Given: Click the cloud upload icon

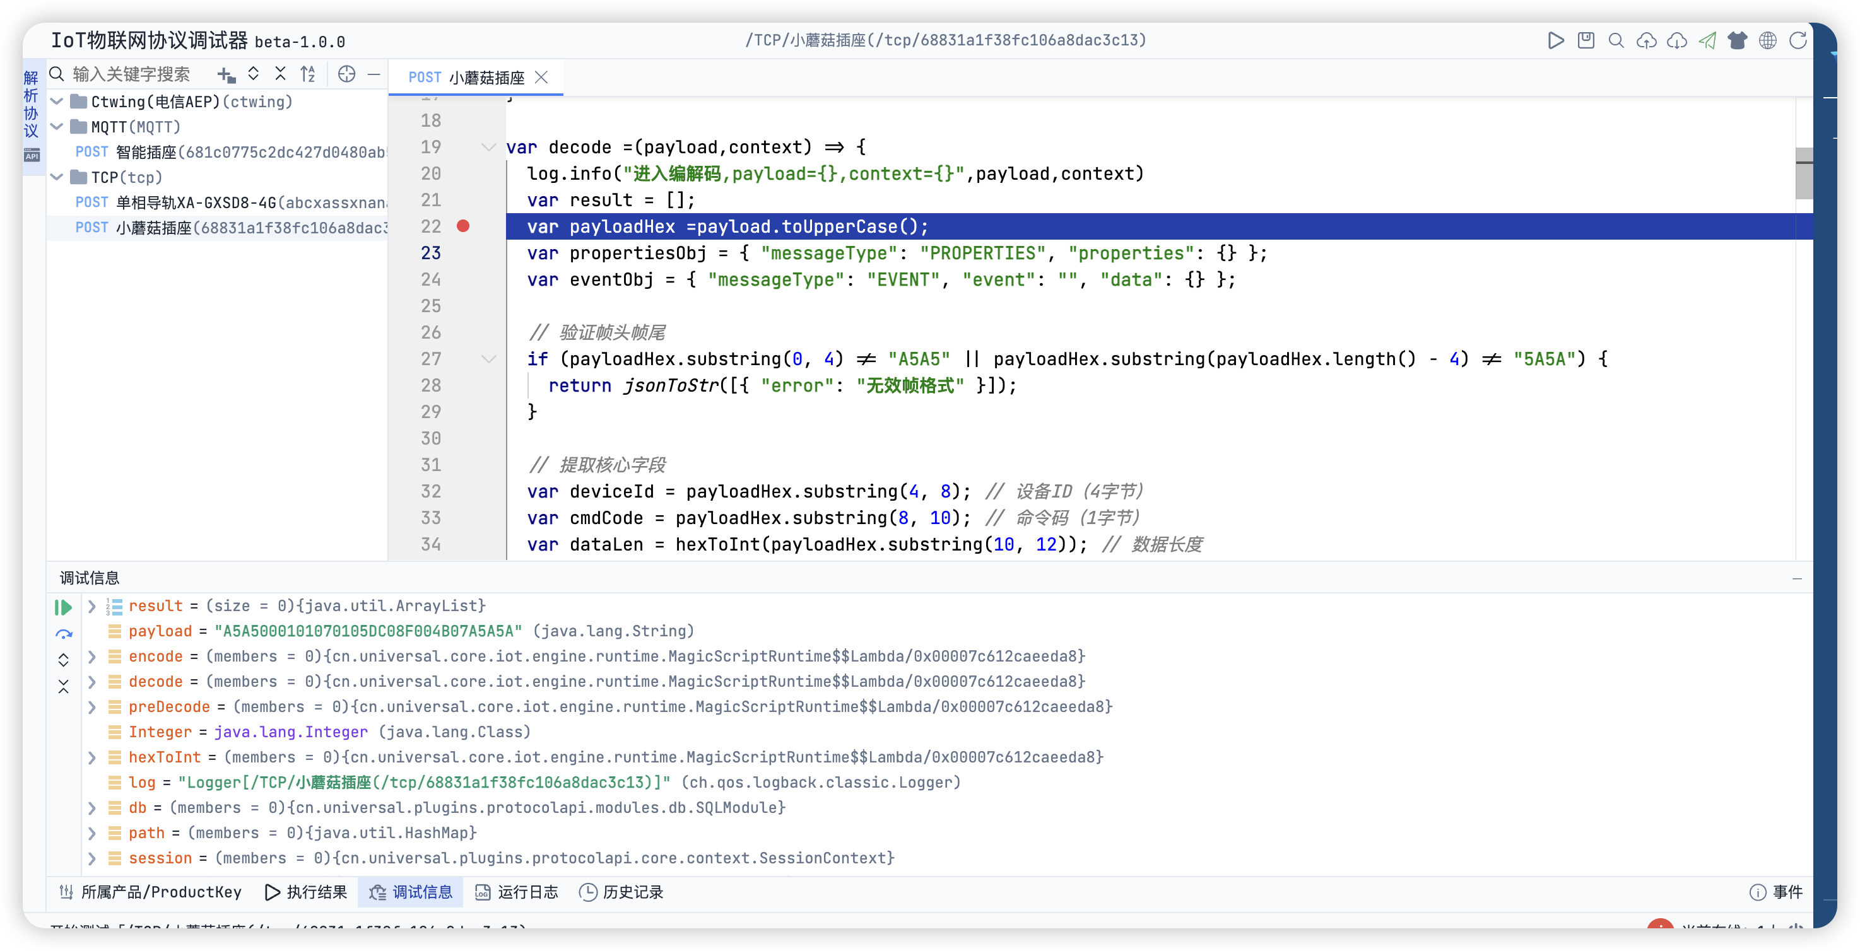Looking at the screenshot, I should click(1646, 40).
